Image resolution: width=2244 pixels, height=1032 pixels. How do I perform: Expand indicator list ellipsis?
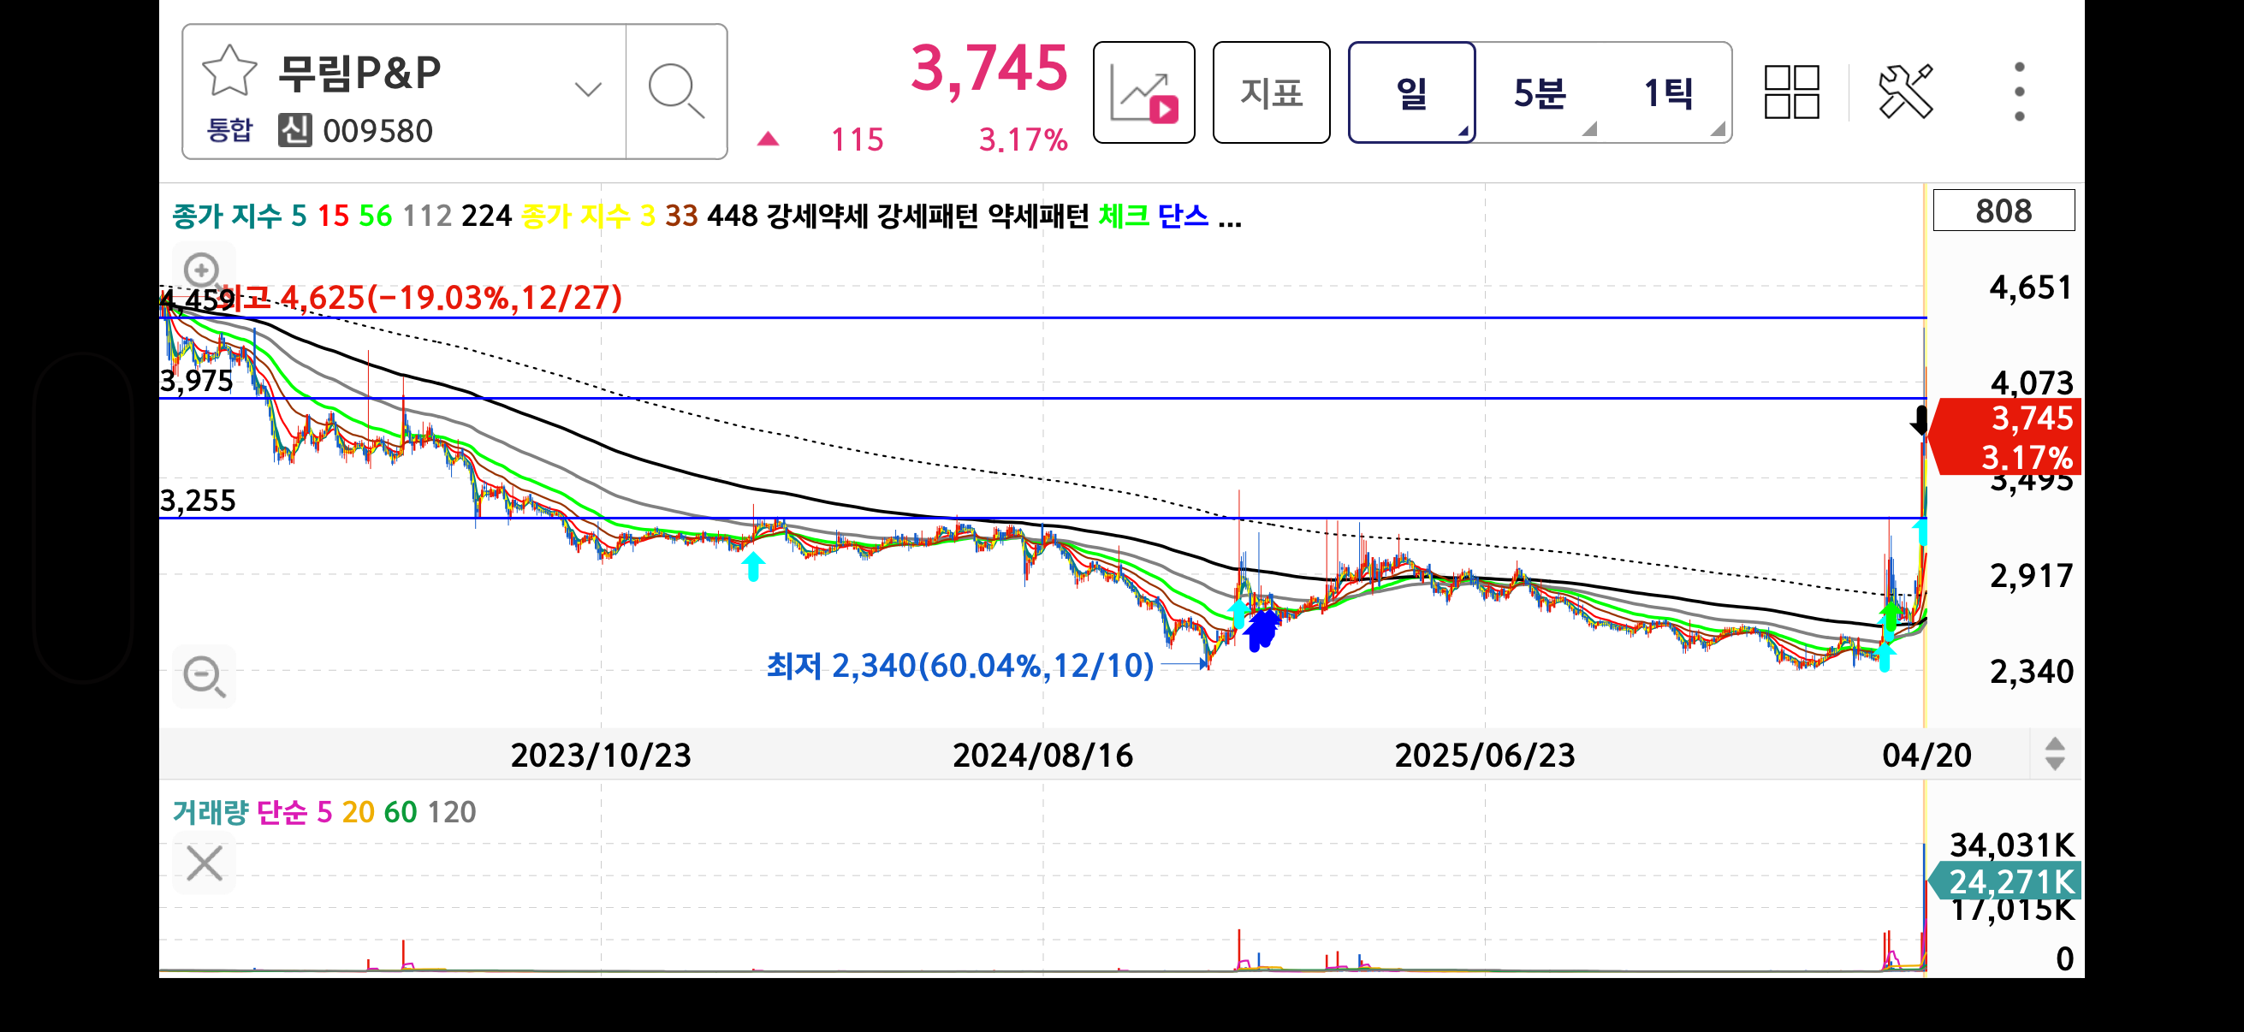[x=1229, y=223]
